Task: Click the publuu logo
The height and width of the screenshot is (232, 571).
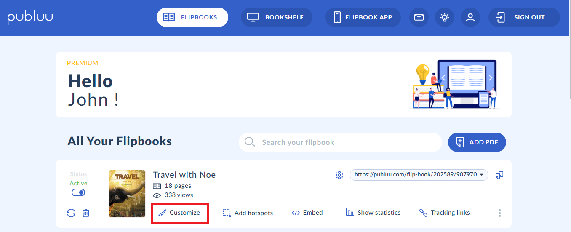Action: click(x=30, y=17)
